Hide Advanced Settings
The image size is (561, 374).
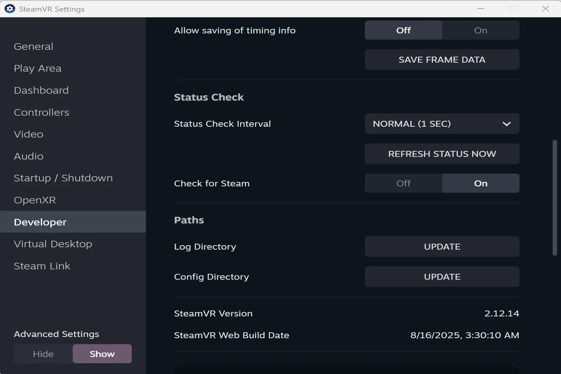point(43,354)
